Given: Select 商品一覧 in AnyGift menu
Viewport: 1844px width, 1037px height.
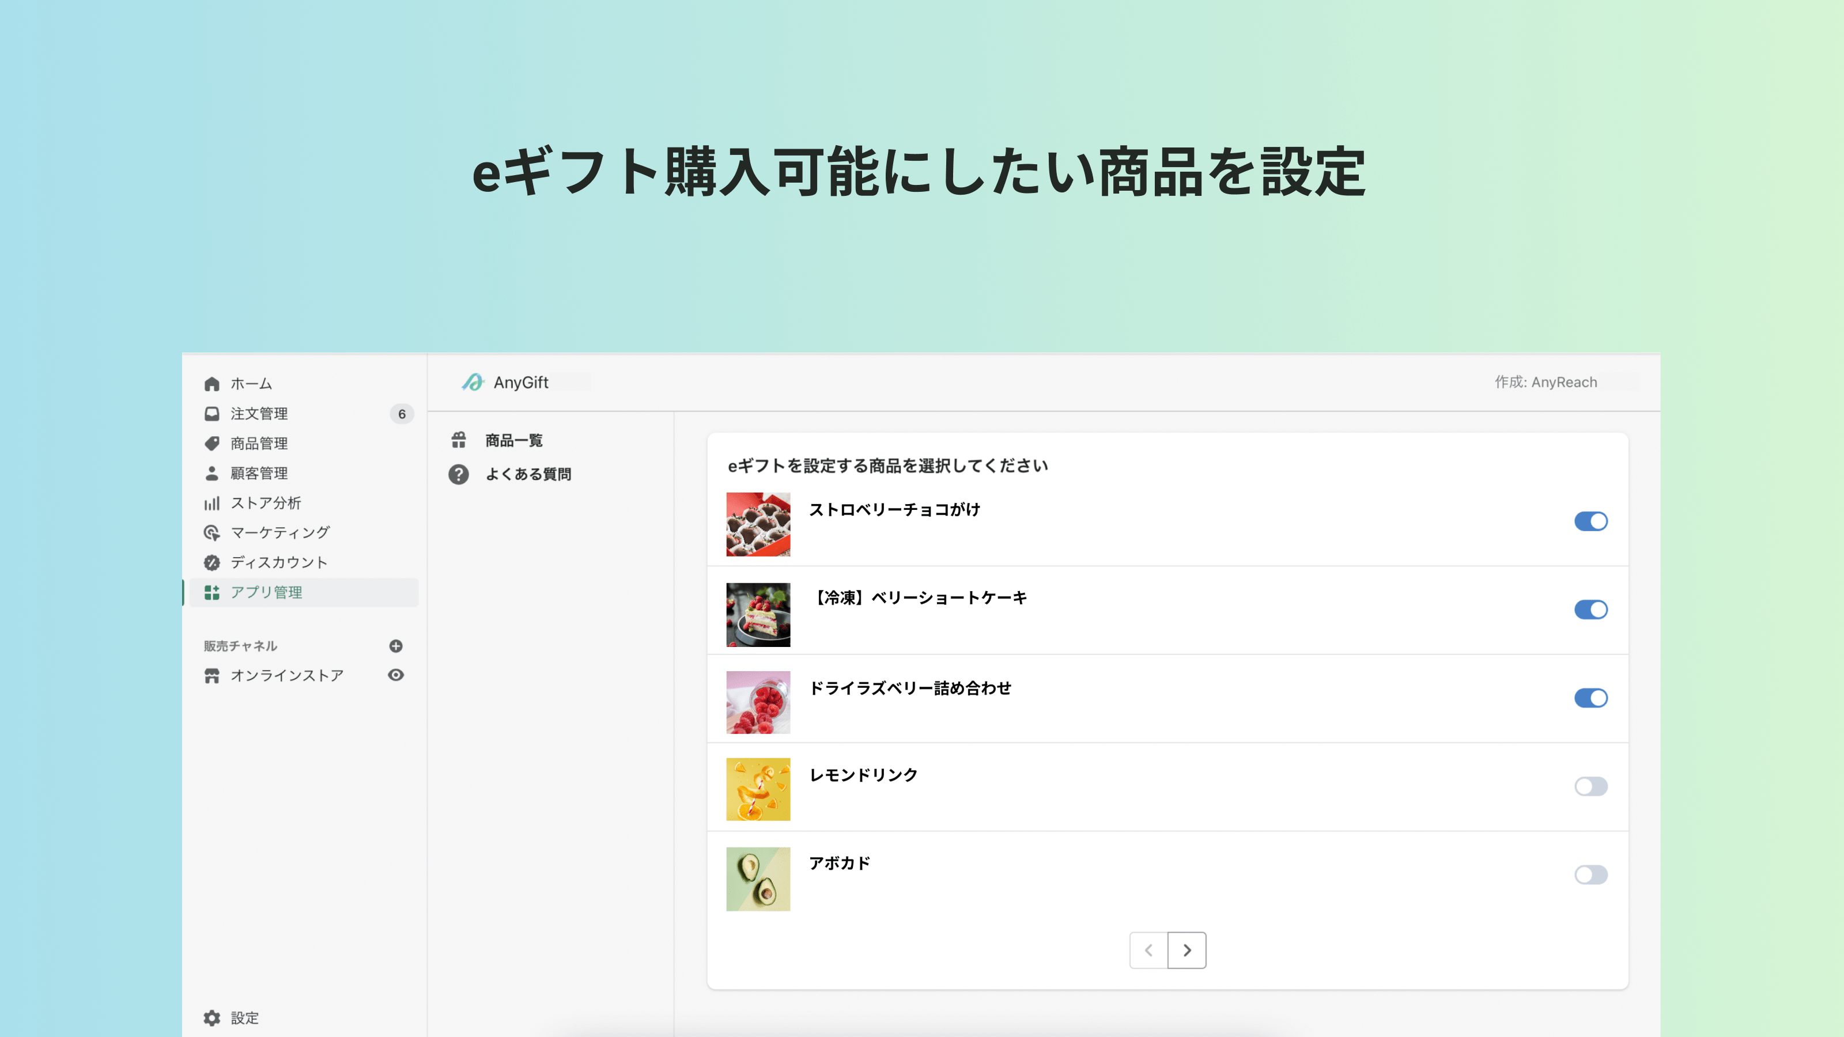Looking at the screenshot, I should (513, 440).
